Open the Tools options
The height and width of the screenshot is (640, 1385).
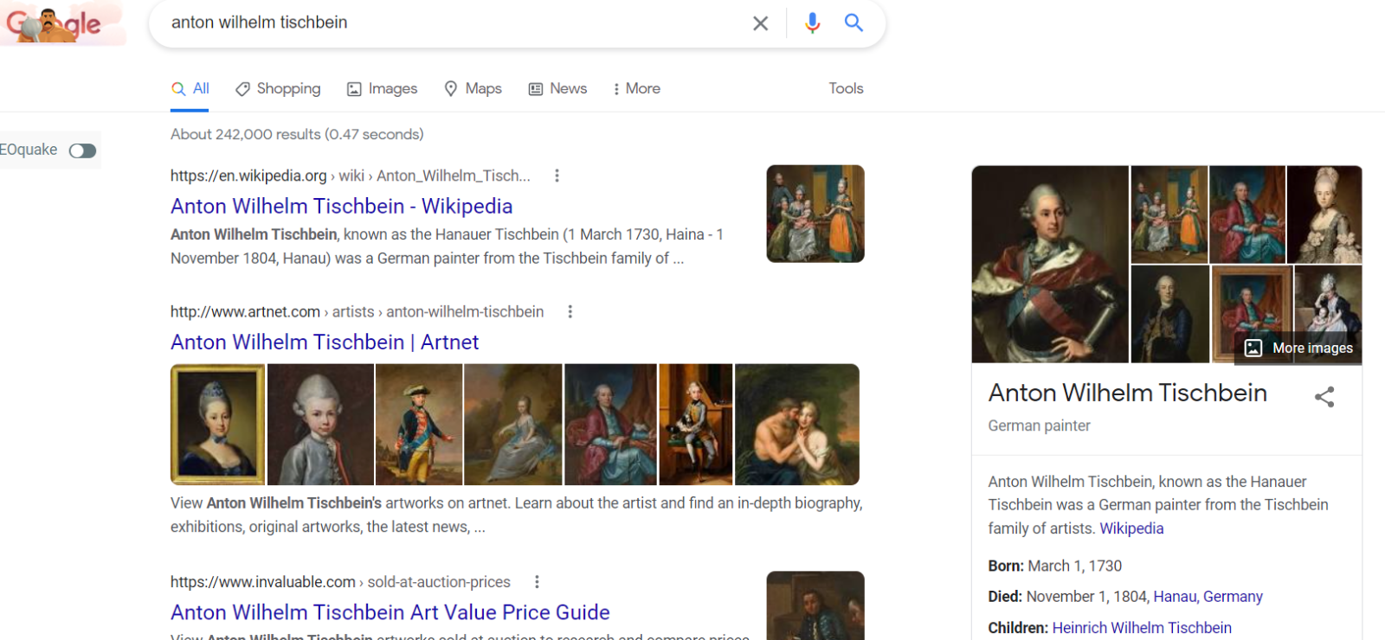click(x=846, y=88)
